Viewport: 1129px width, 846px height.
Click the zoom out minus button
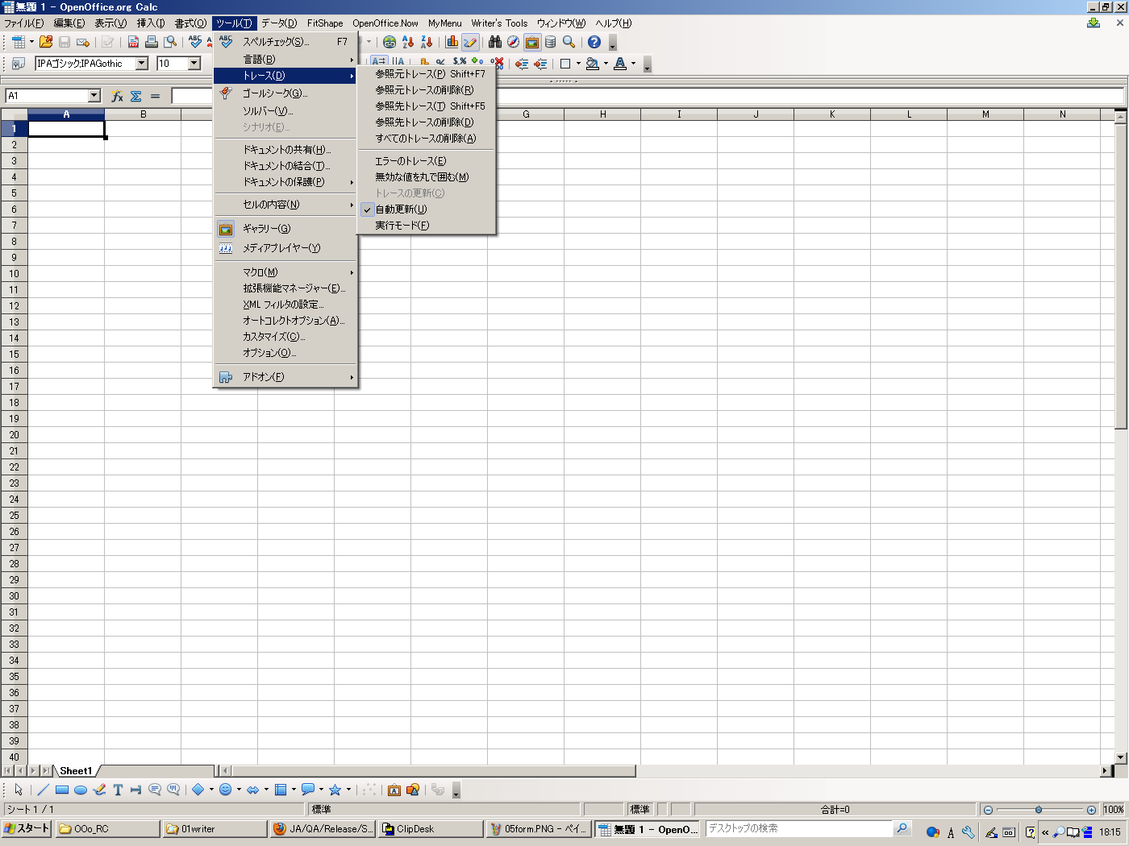click(x=988, y=810)
